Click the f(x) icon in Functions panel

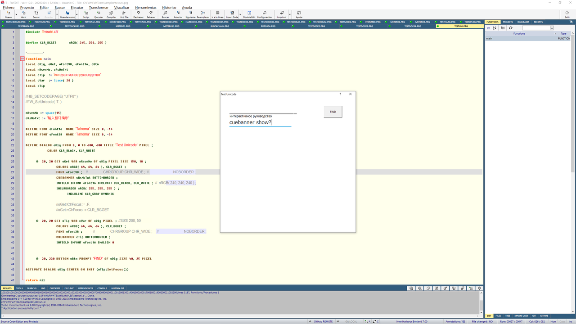pos(503,28)
